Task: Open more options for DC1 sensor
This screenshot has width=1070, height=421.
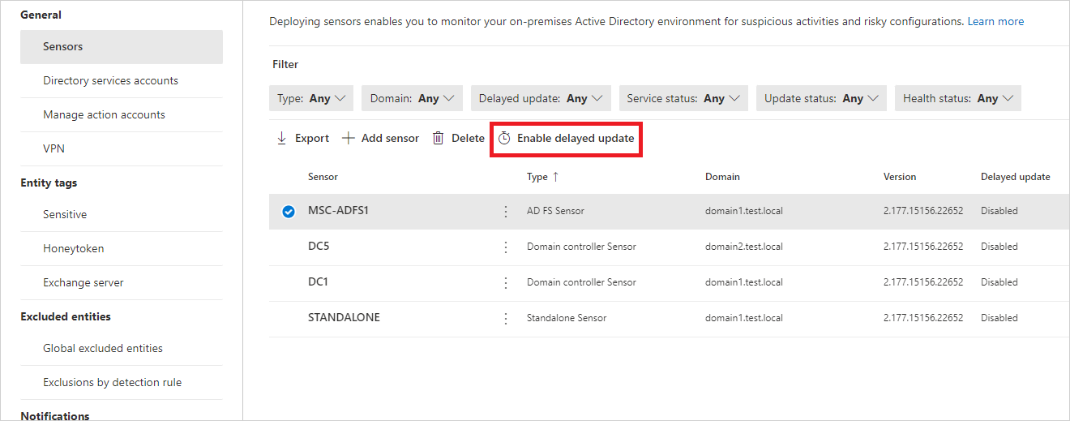Action: point(506,282)
